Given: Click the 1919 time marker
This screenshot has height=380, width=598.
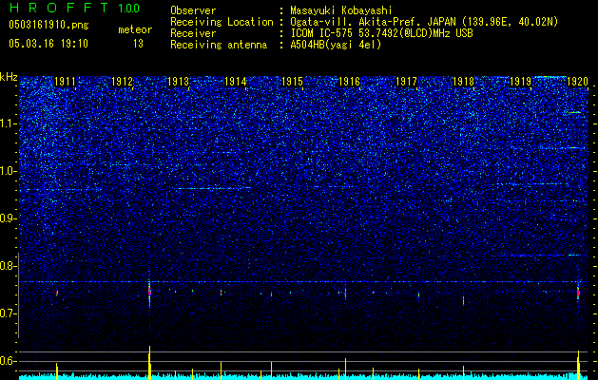Looking at the screenshot, I should 520,82.
